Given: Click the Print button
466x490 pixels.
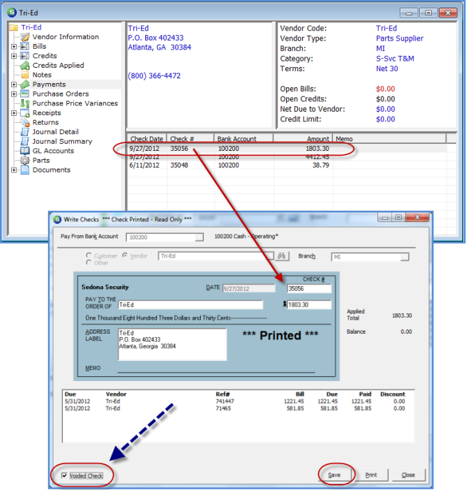Looking at the screenshot, I should 371,475.
